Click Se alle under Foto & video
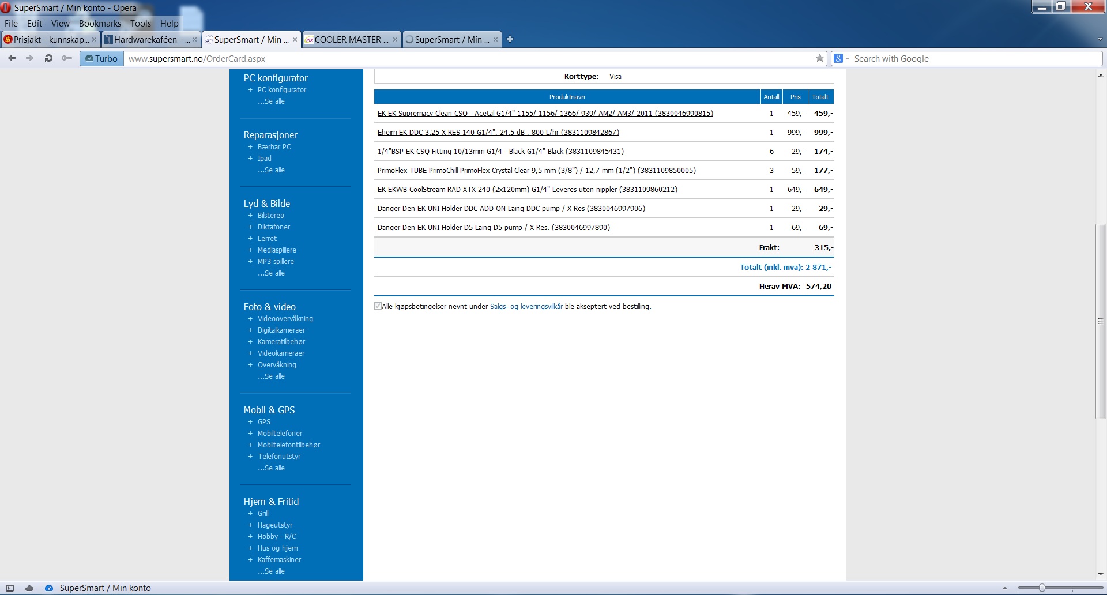 271,376
